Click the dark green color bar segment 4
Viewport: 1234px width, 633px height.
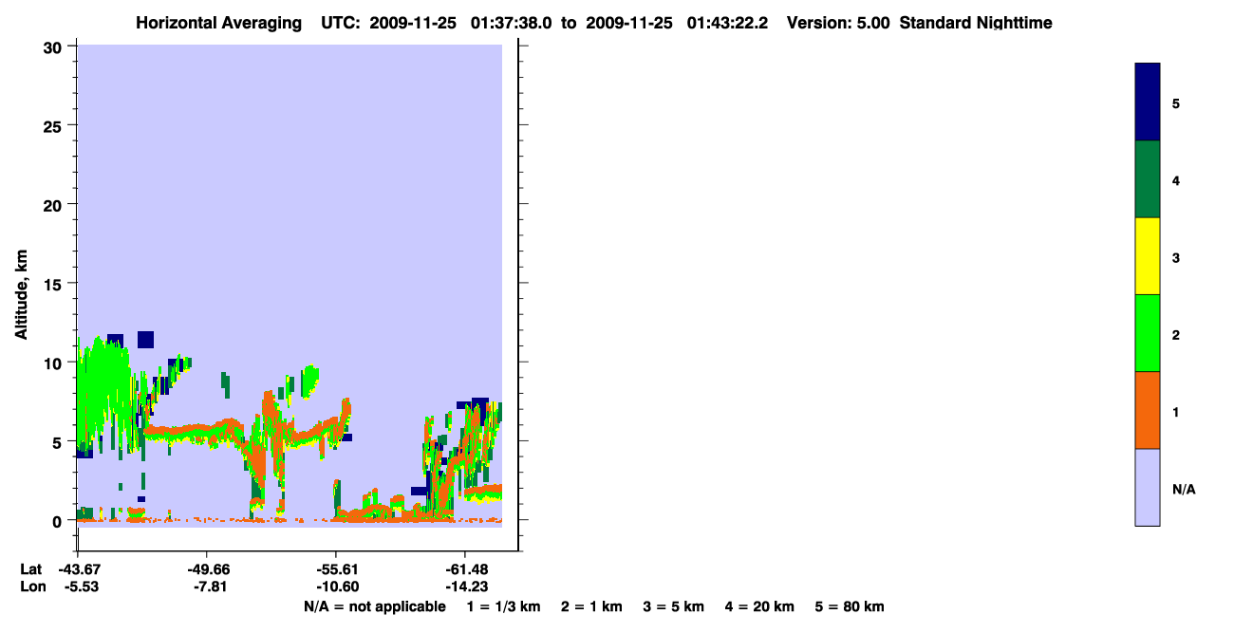click(x=1147, y=179)
